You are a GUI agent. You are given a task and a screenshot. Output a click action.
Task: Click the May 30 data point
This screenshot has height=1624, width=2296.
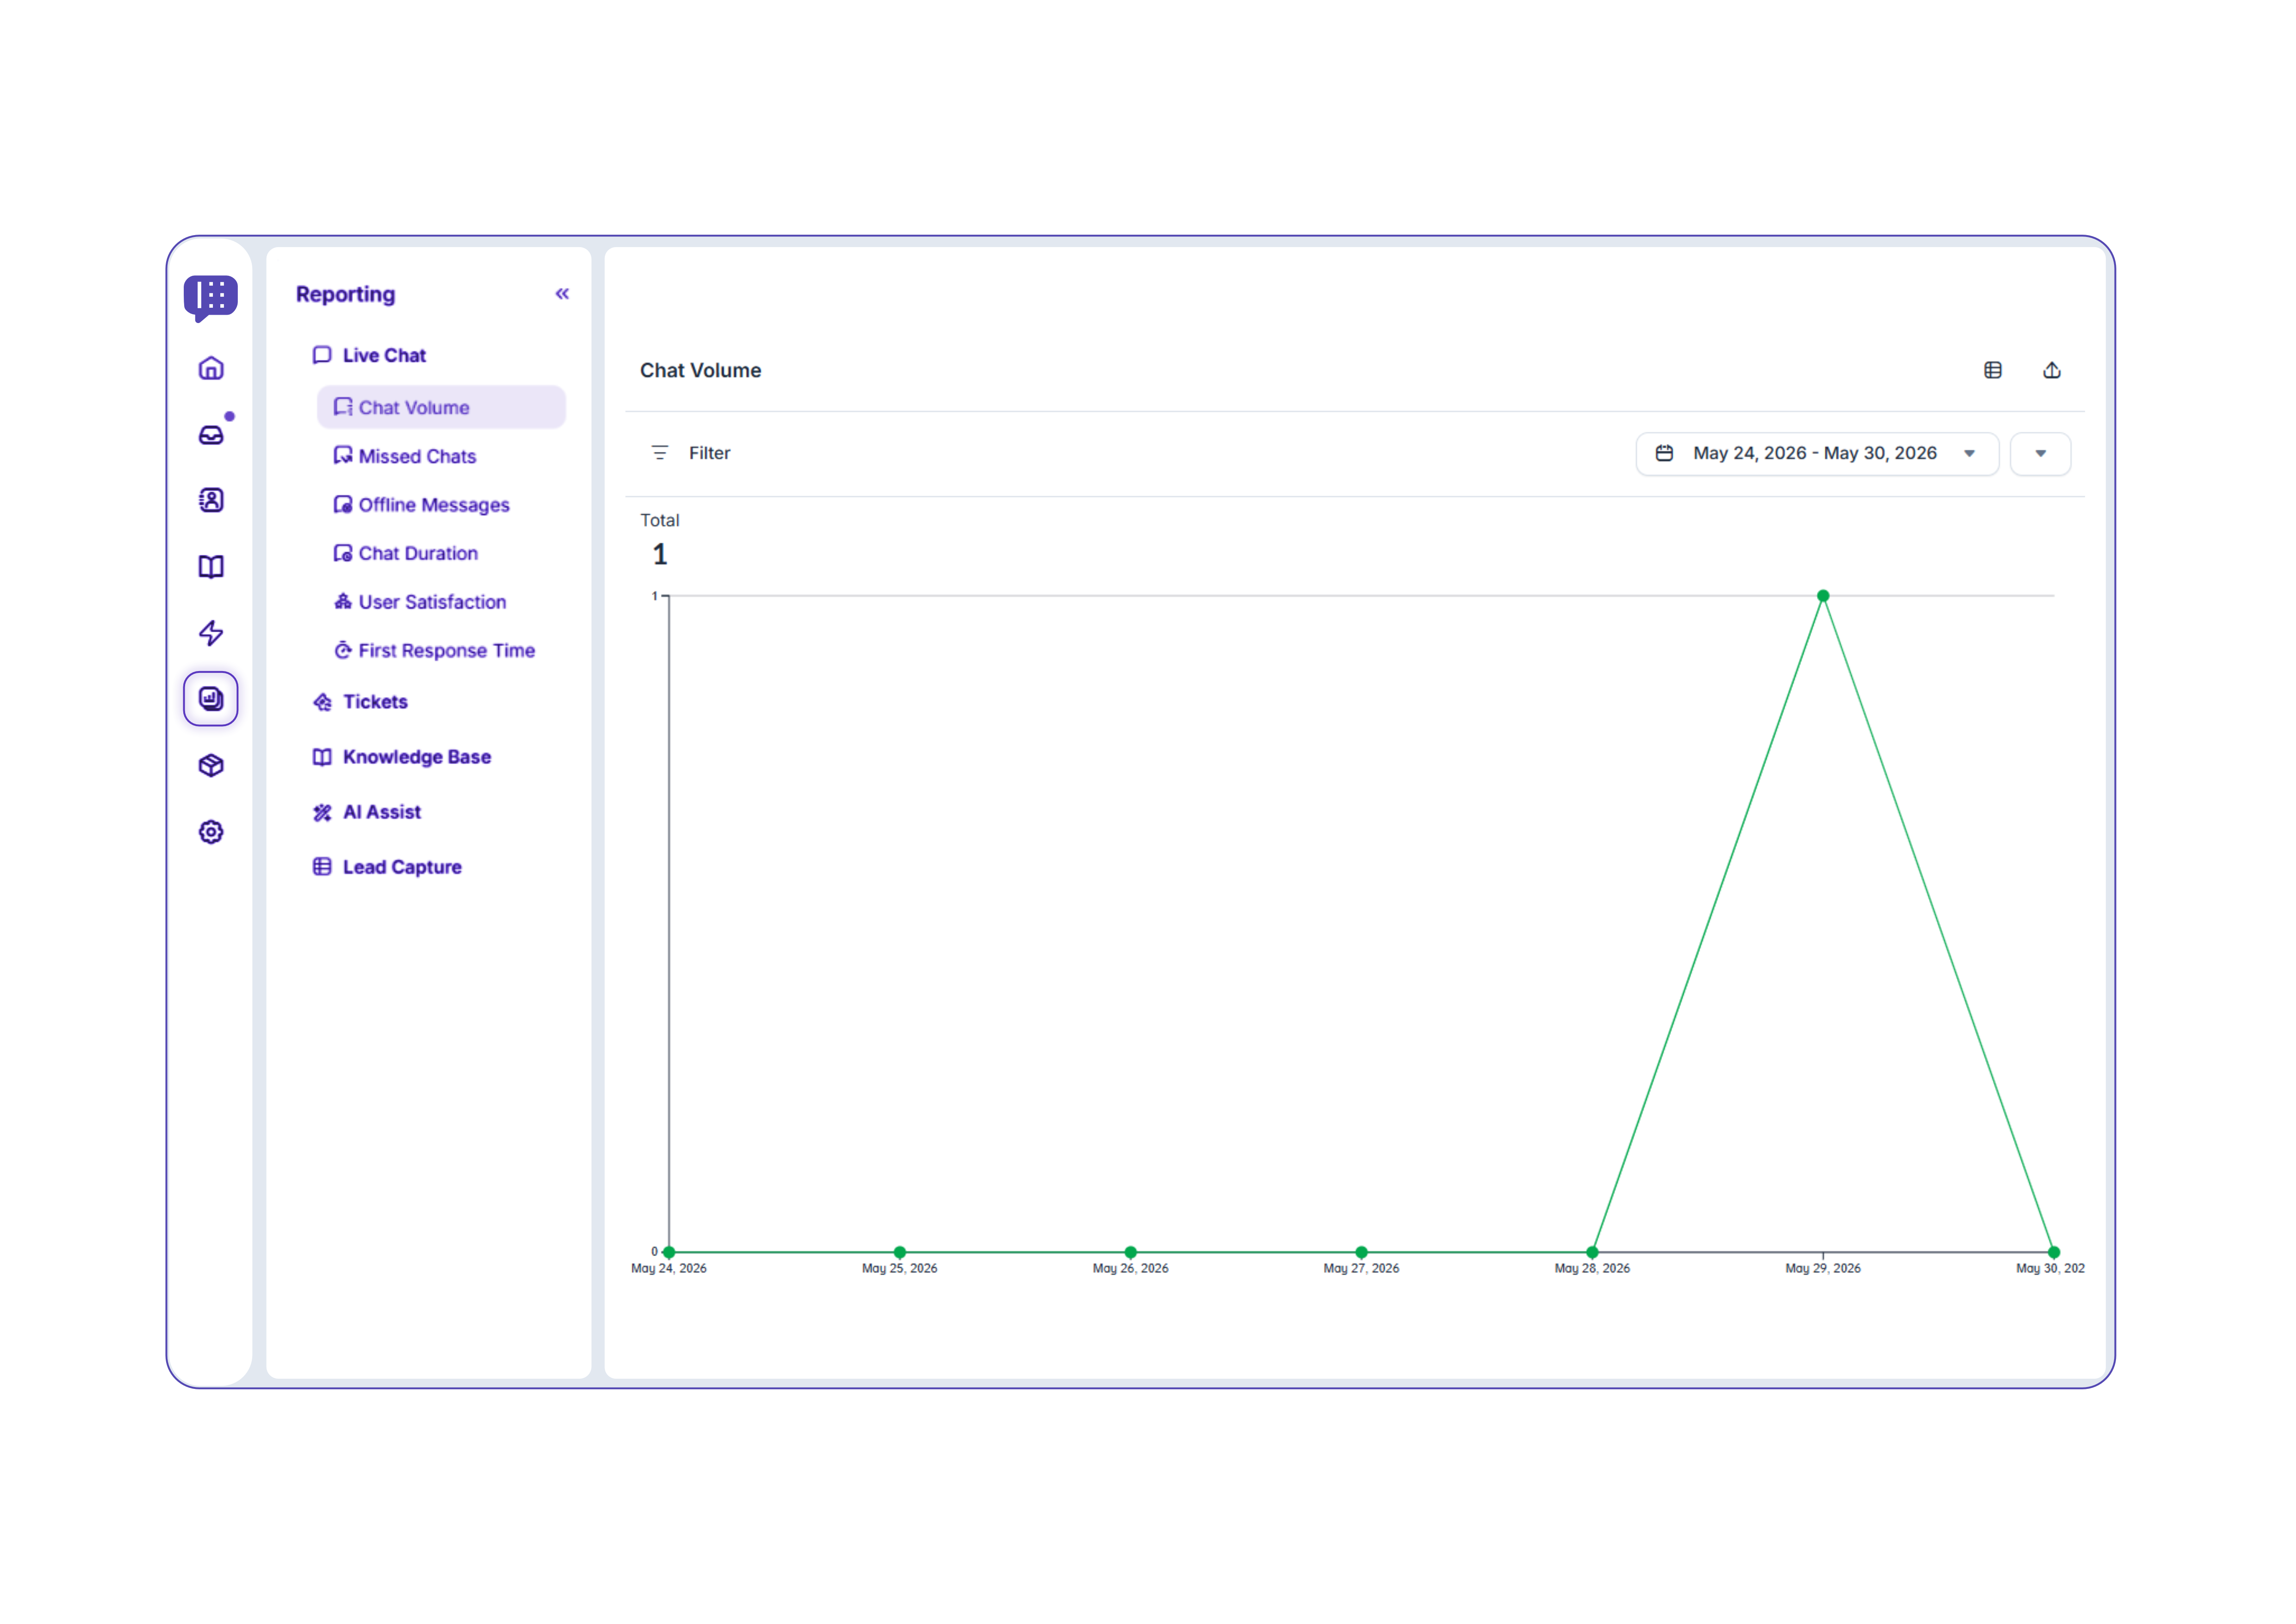(x=2054, y=1252)
